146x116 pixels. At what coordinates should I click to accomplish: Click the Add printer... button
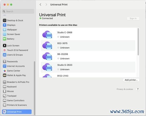pos(131,80)
